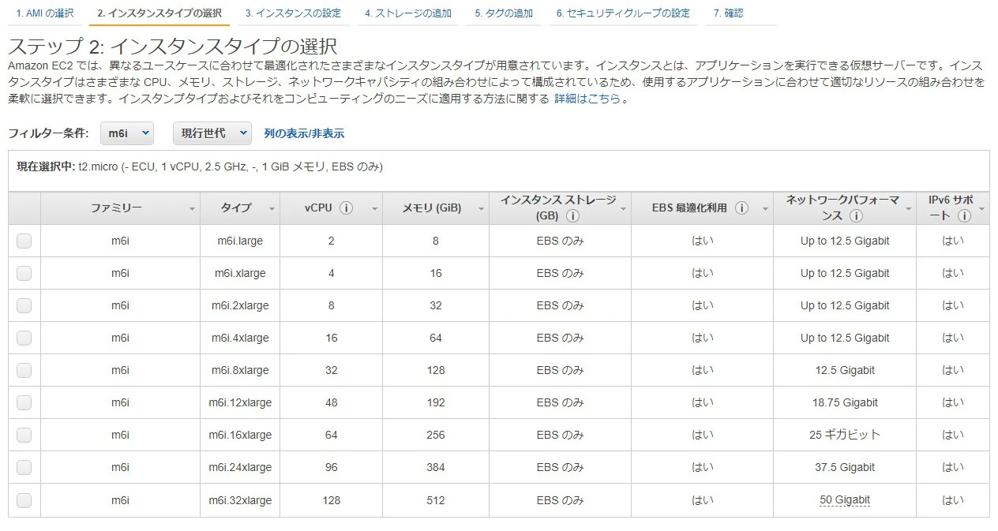
Task: Click the 現在選択中 t2.micro summary text
Action: point(200,167)
